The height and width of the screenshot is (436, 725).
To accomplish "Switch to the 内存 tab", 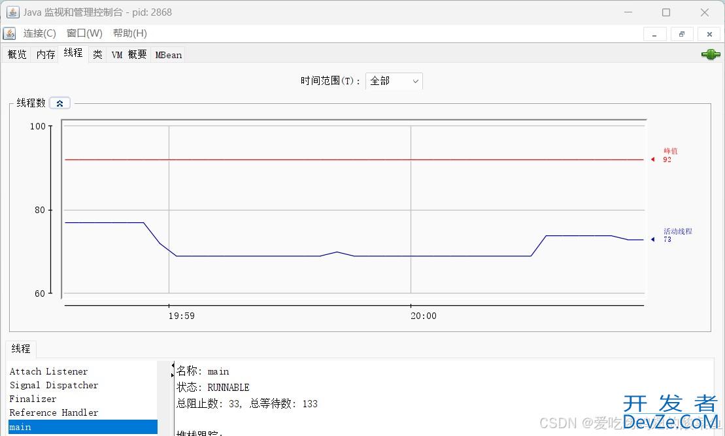I will pos(46,55).
